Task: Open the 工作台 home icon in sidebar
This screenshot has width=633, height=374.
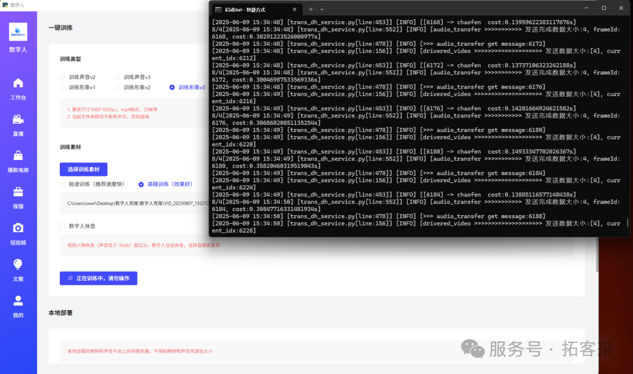Action: point(18,83)
